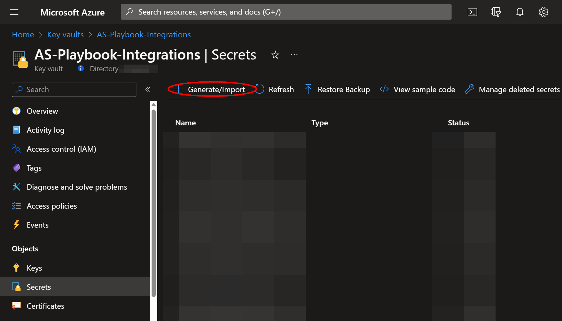Pin resource with the favorite star

click(275, 55)
